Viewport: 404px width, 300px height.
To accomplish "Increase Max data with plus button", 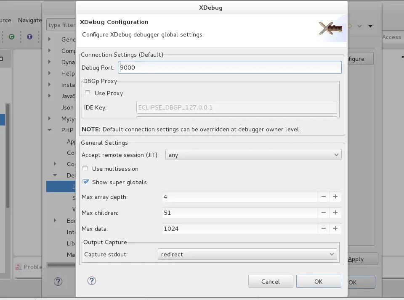I will click(x=335, y=229).
